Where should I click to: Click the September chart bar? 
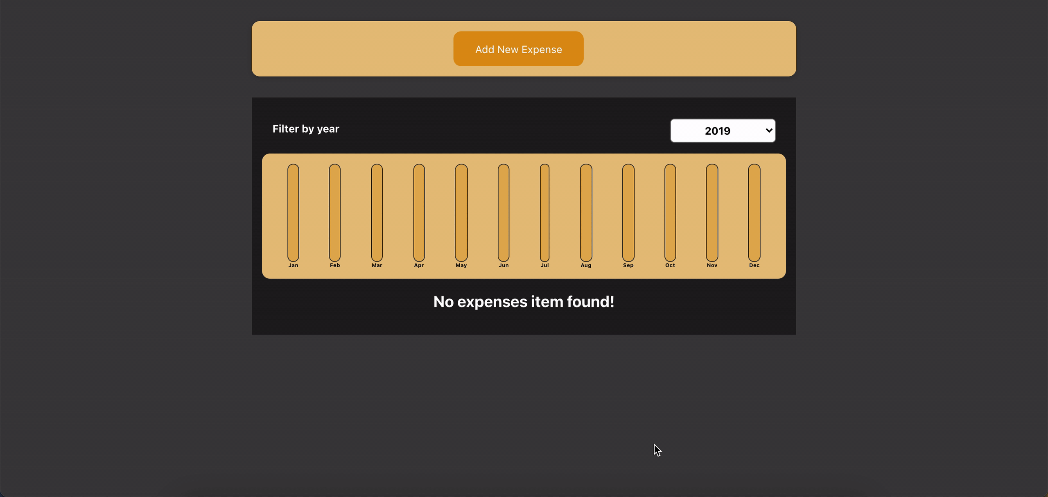628,212
